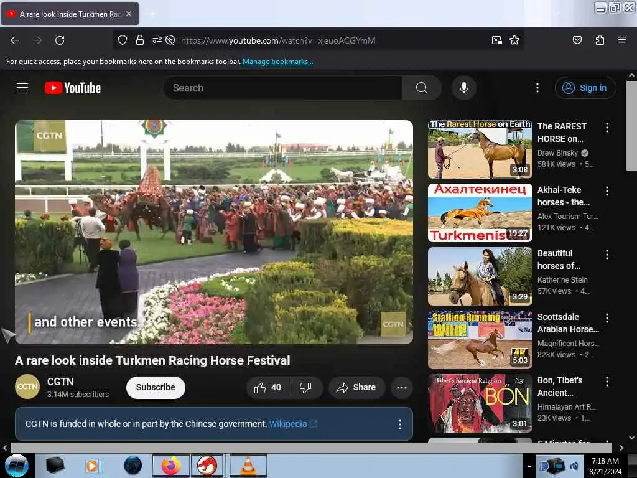
Task: Click the autoplay blocked icon in address bar
Action: 170,40
